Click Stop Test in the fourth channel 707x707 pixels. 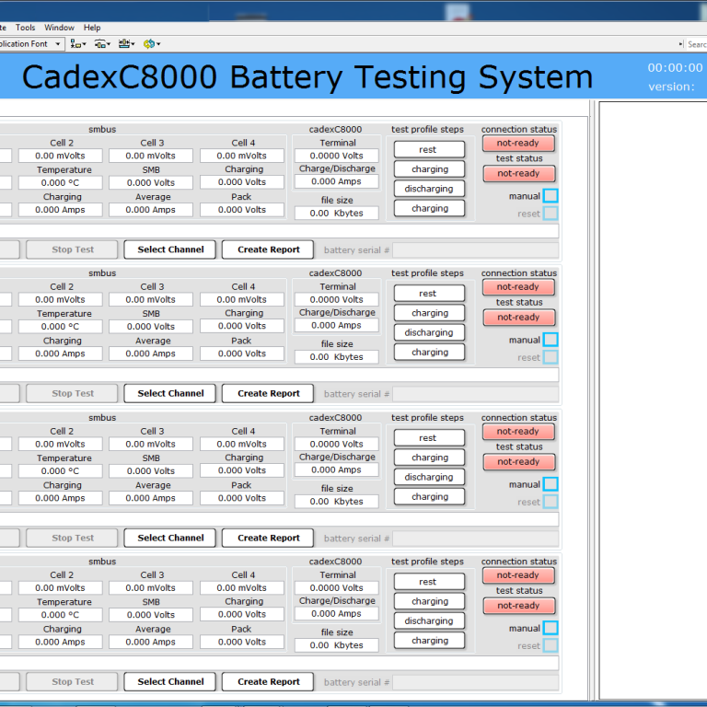coord(72,682)
